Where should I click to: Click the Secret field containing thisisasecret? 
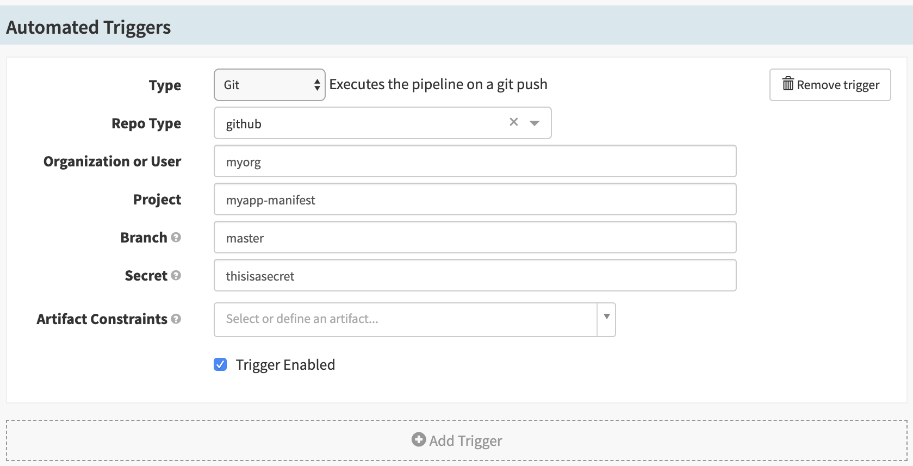coord(475,276)
